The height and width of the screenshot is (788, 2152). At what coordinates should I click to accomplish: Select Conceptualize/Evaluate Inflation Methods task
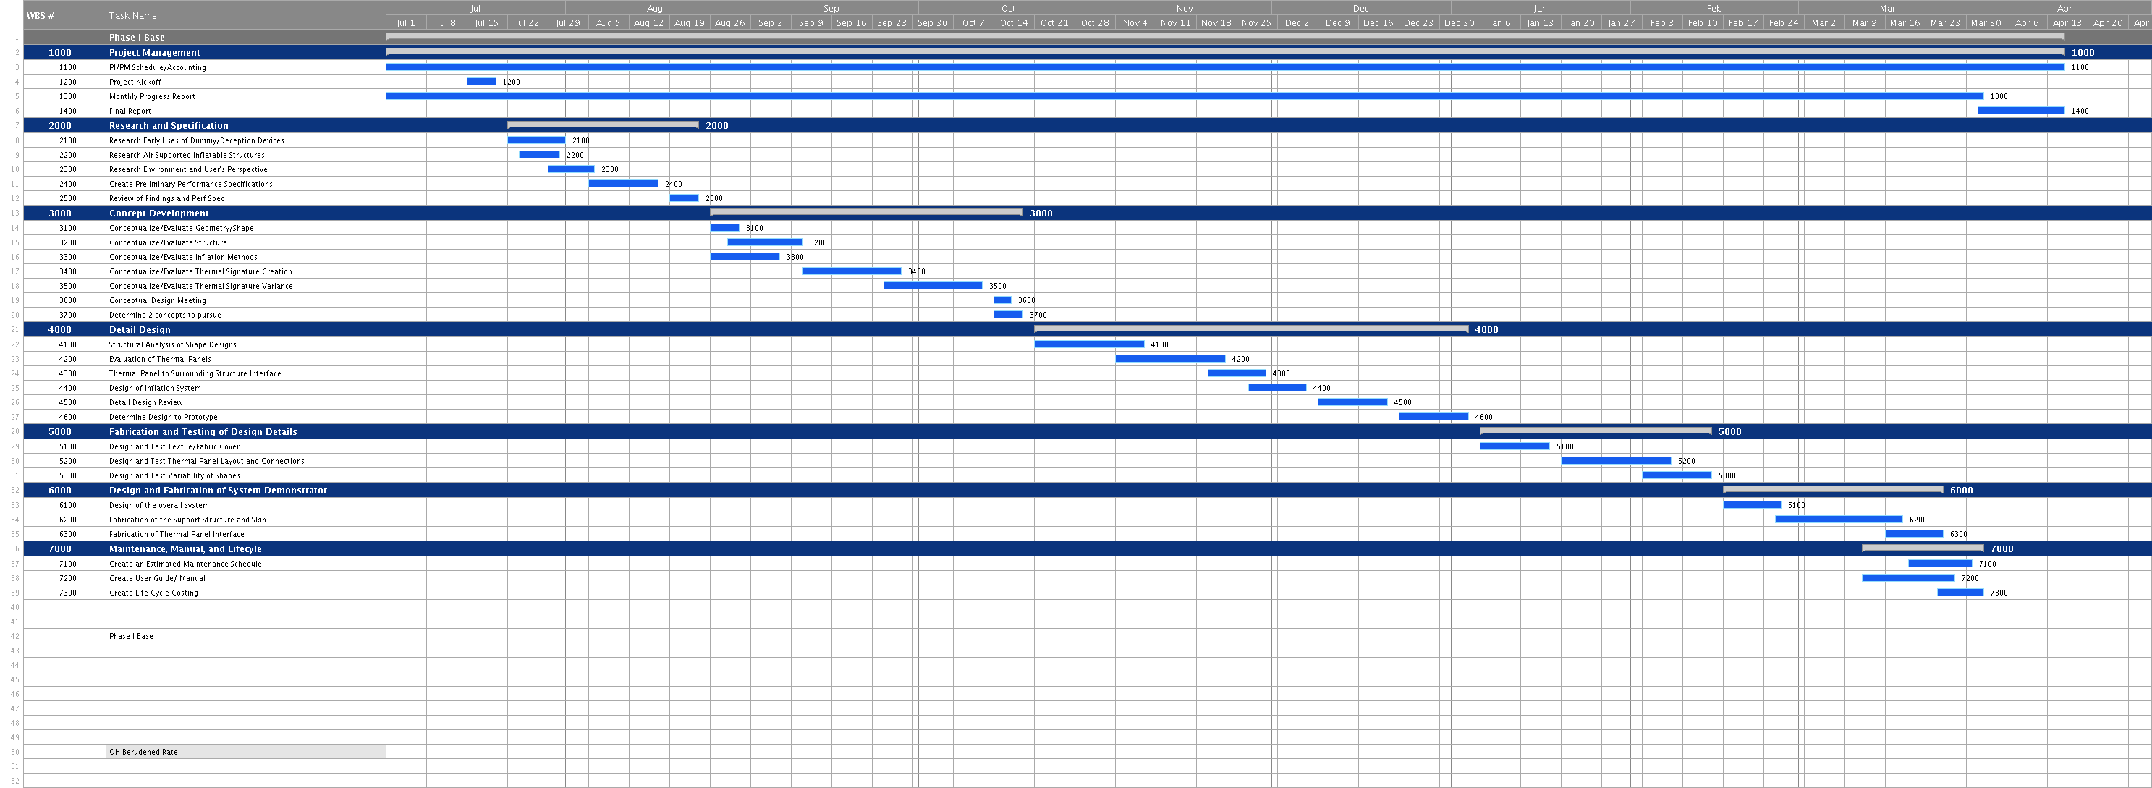point(183,258)
